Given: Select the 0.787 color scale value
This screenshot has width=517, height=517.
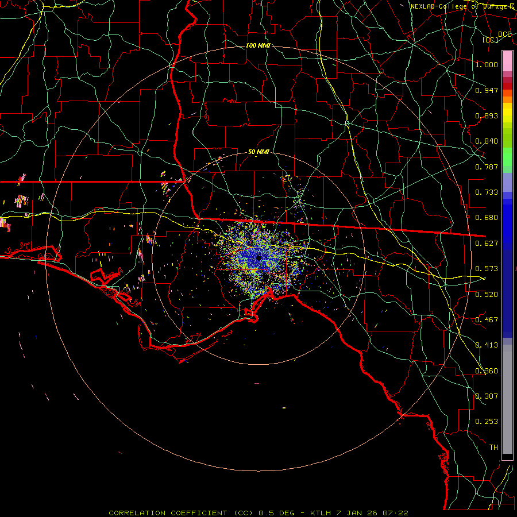Looking at the screenshot, I should (x=487, y=167).
